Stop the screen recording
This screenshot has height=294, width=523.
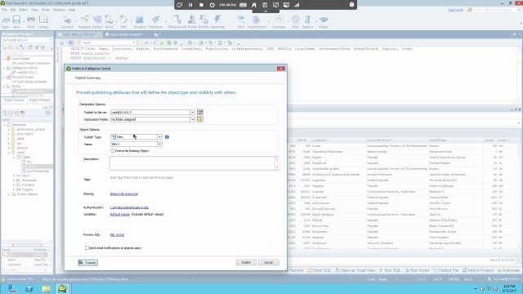[x=201, y=5]
